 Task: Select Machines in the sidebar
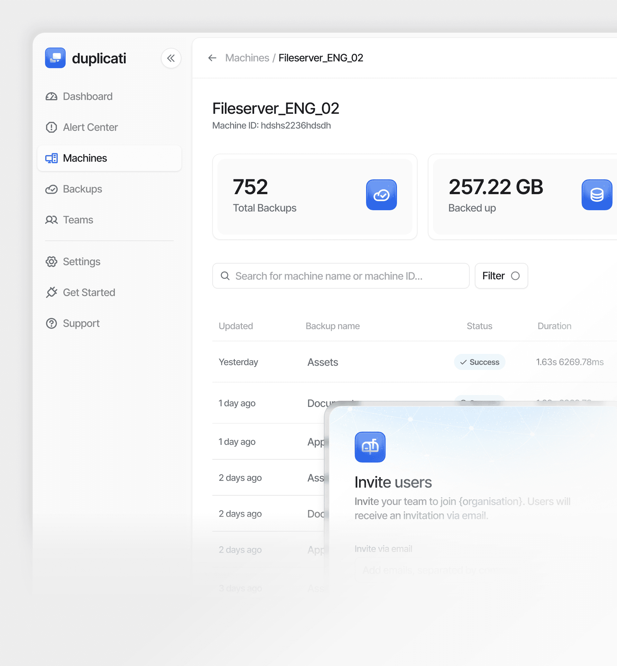[109, 158]
